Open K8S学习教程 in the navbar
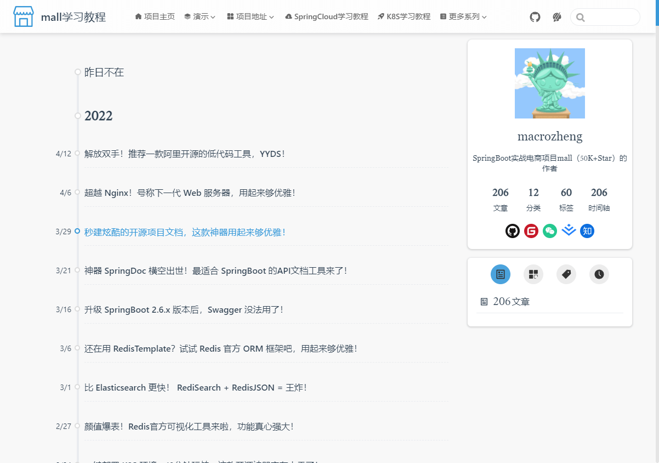Screen dimensions: 659x463 404,16
